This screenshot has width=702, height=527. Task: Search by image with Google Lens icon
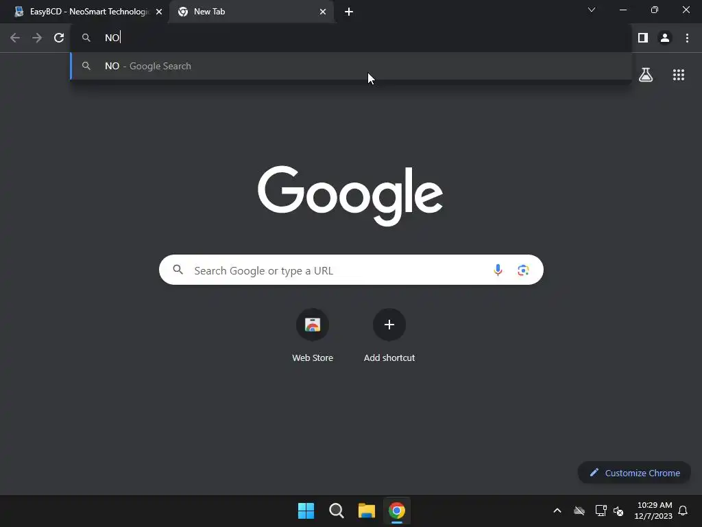(x=523, y=270)
